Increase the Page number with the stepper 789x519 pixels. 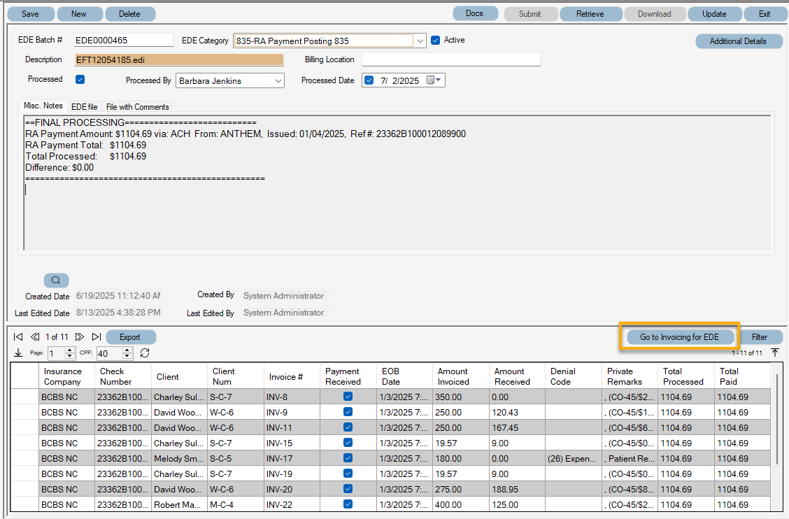tap(69, 351)
